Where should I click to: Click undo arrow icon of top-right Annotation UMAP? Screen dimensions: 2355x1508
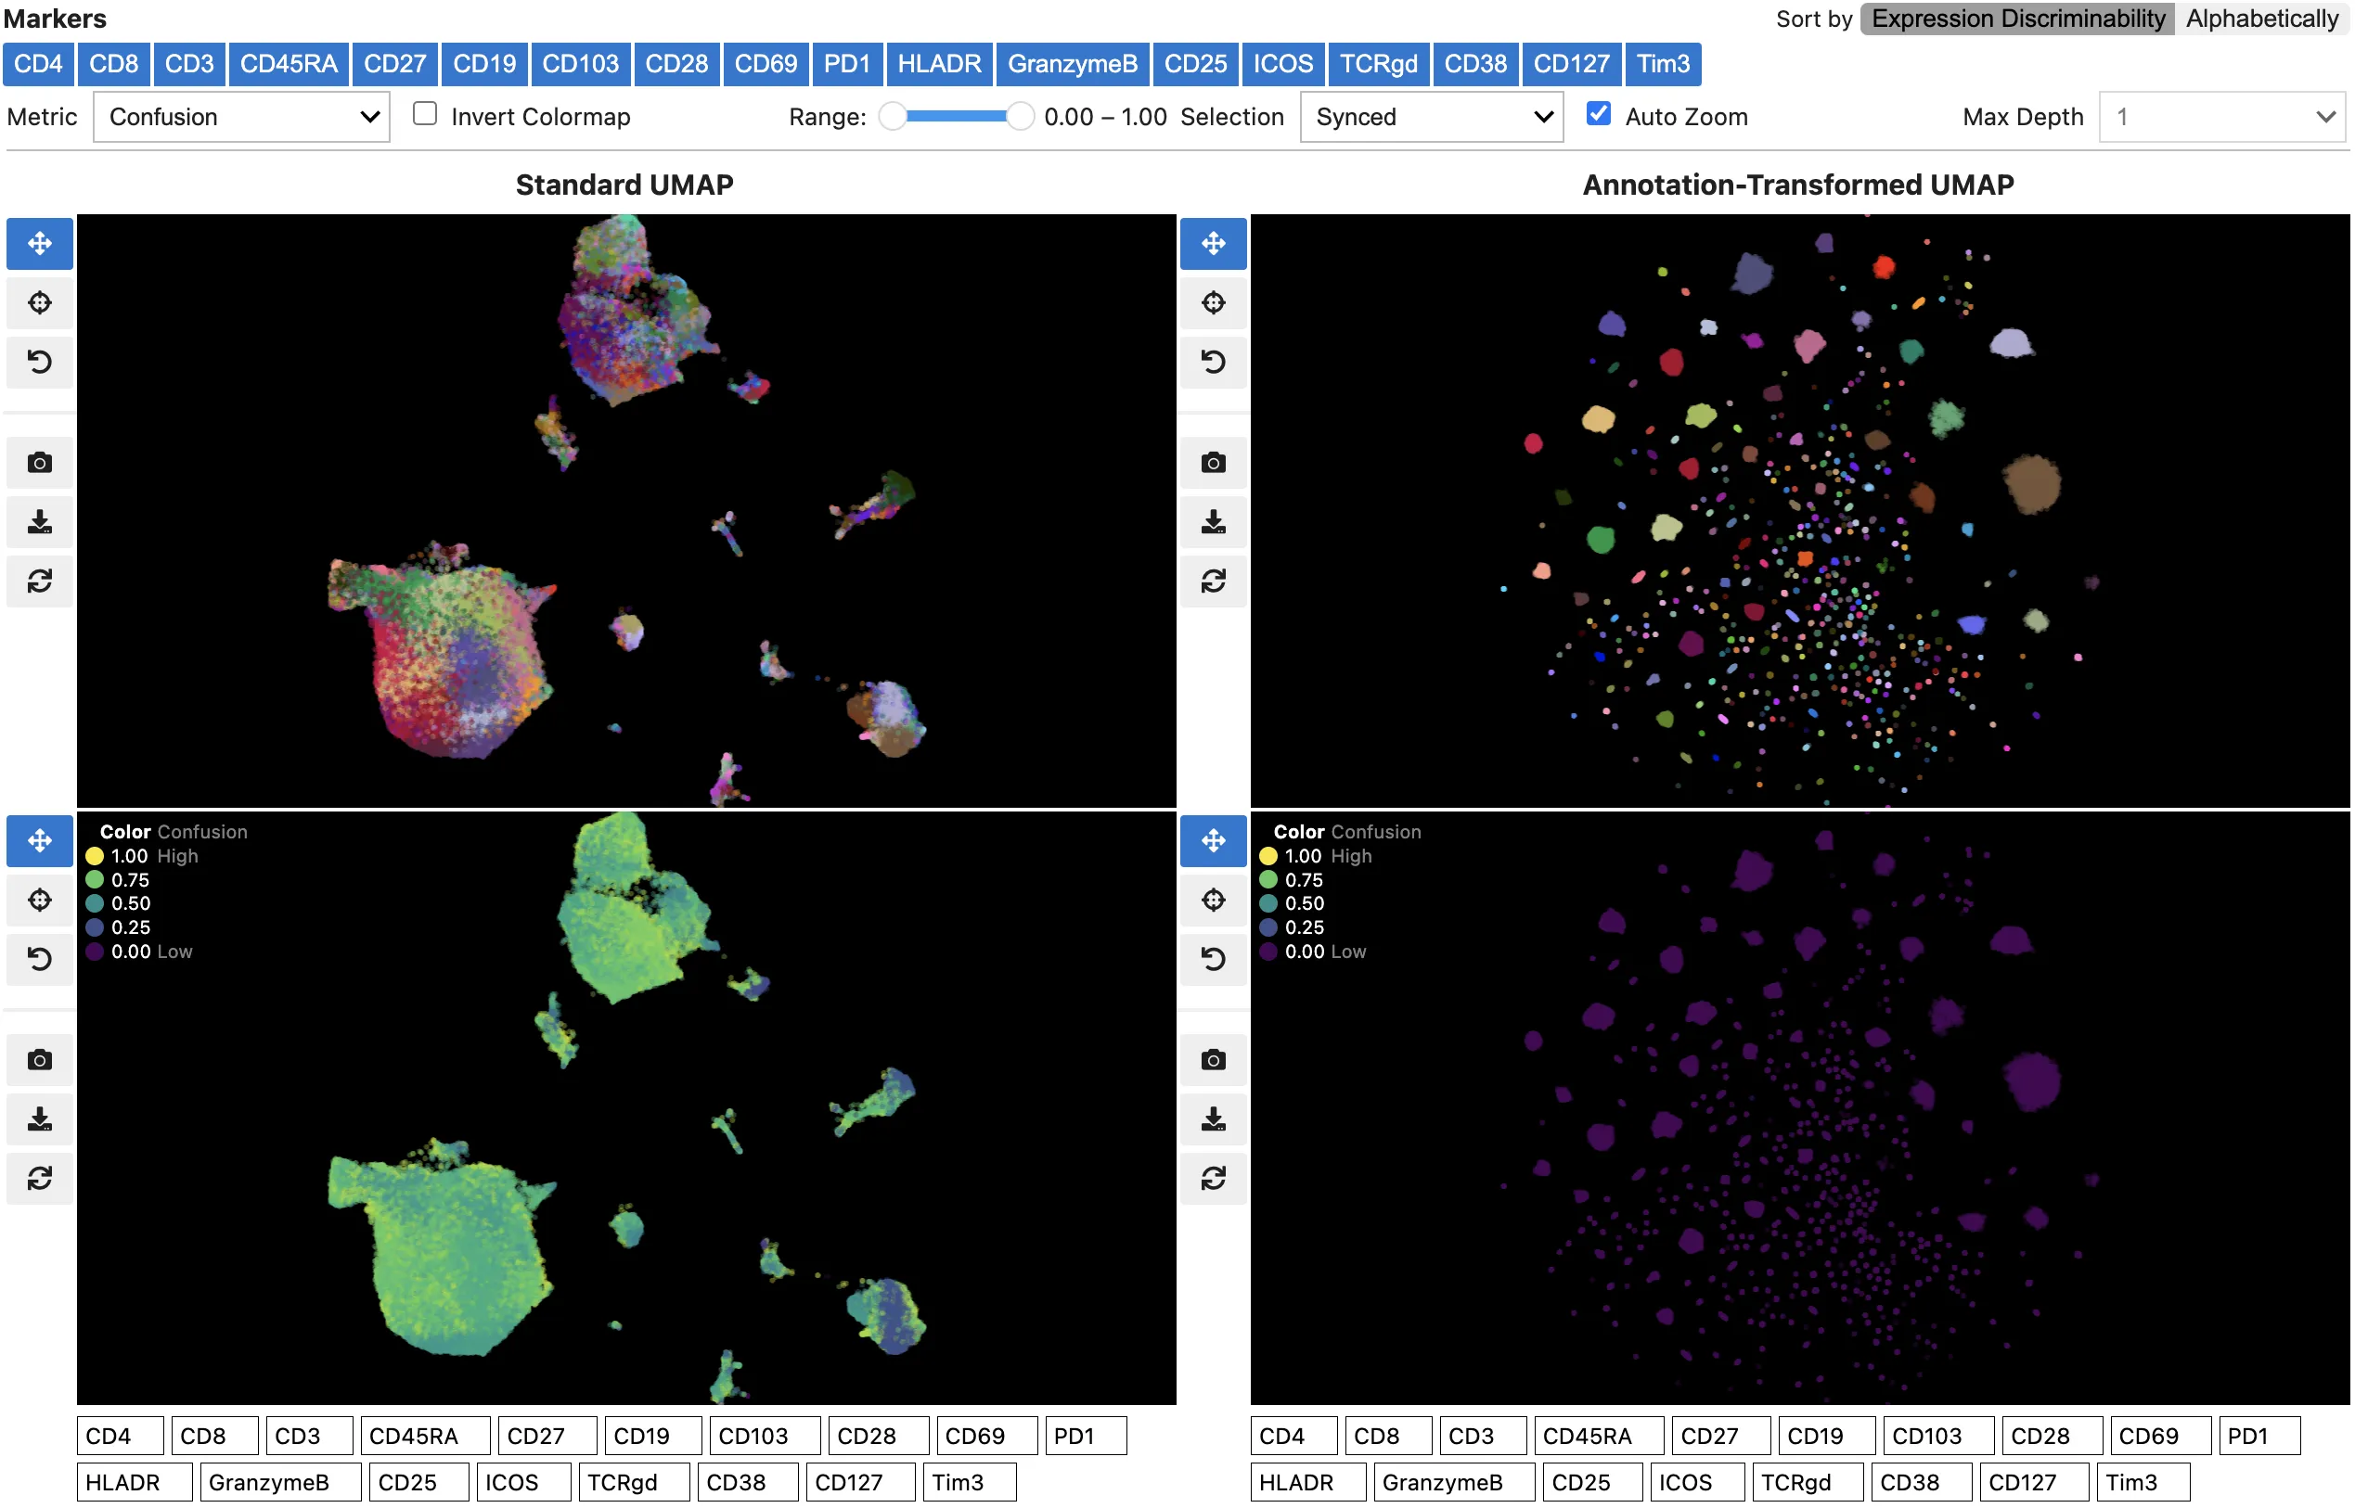click(x=1213, y=363)
